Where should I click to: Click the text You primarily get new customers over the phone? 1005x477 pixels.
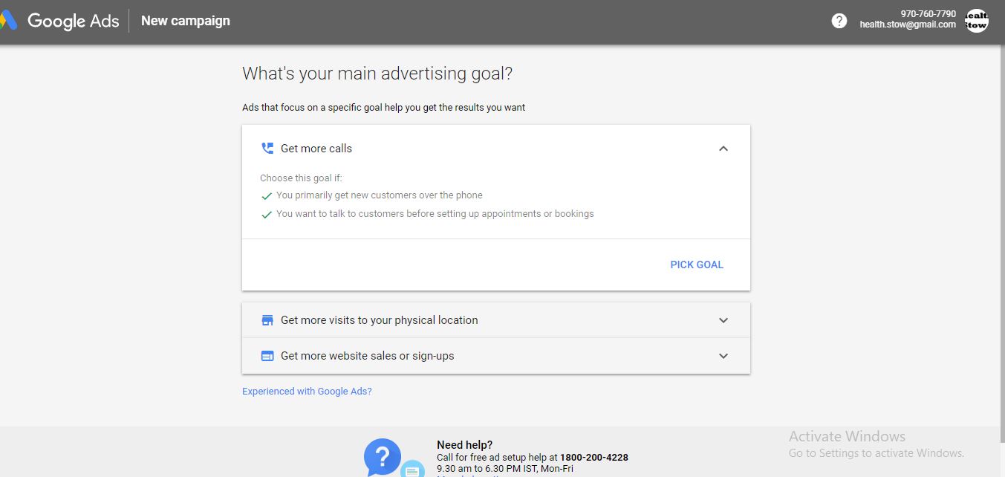pos(380,195)
